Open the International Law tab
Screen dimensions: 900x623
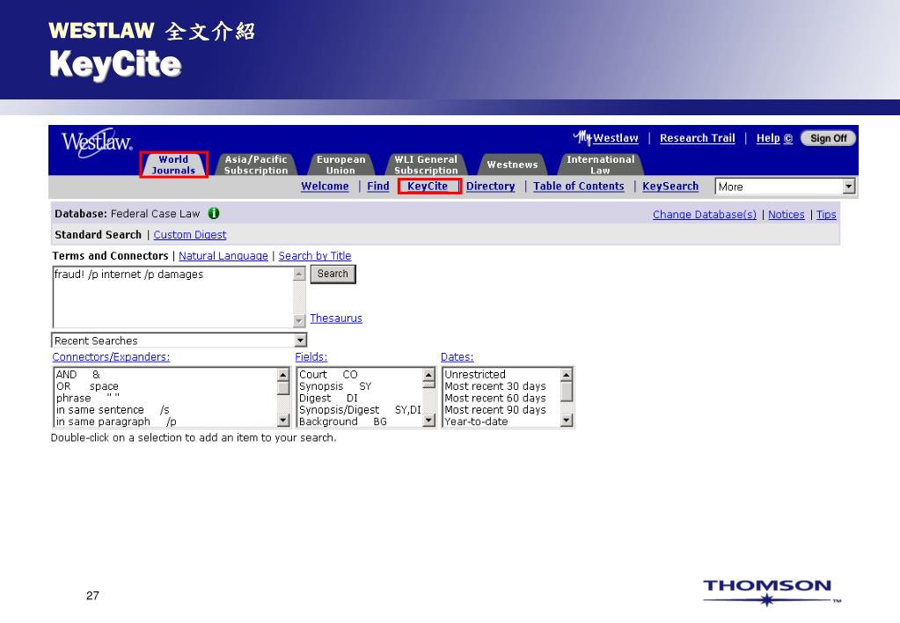600,165
